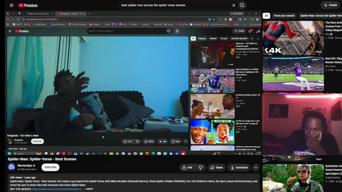Mute the Dragnutz tab via its speaker icon

[81, 14]
